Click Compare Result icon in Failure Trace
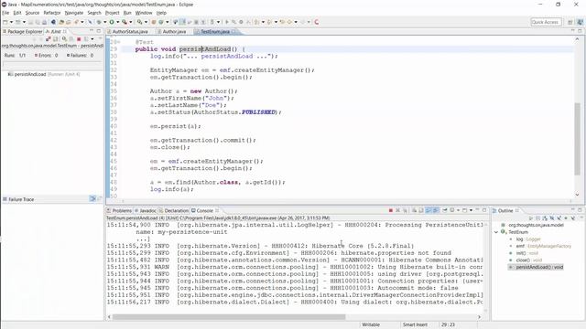The width and height of the screenshot is (586, 329). tap(100, 199)
